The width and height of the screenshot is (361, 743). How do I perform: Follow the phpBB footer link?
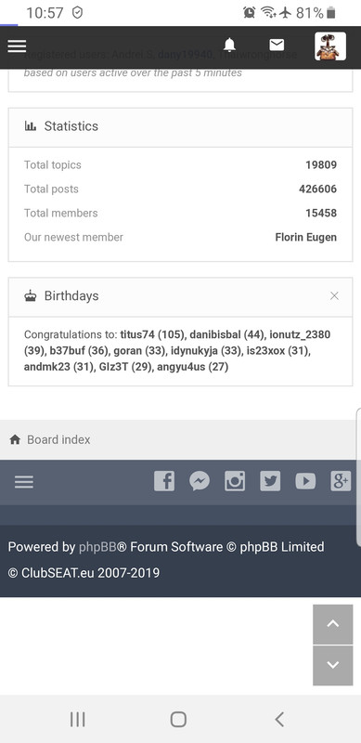click(x=97, y=547)
